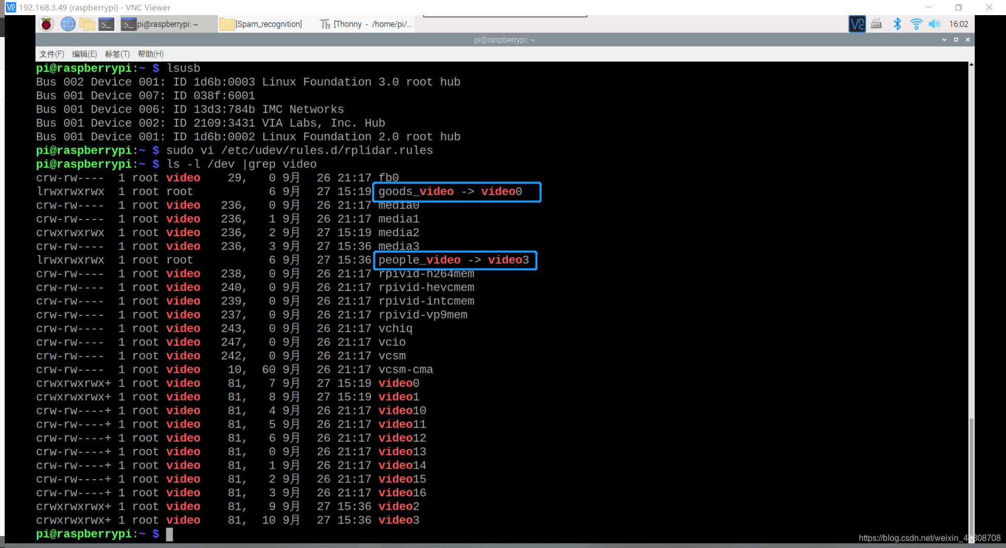Image resolution: width=1006 pixels, height=548 pixels.
Task: Open the keyboard/eject tray icon
Action: (x=876, y=24)
